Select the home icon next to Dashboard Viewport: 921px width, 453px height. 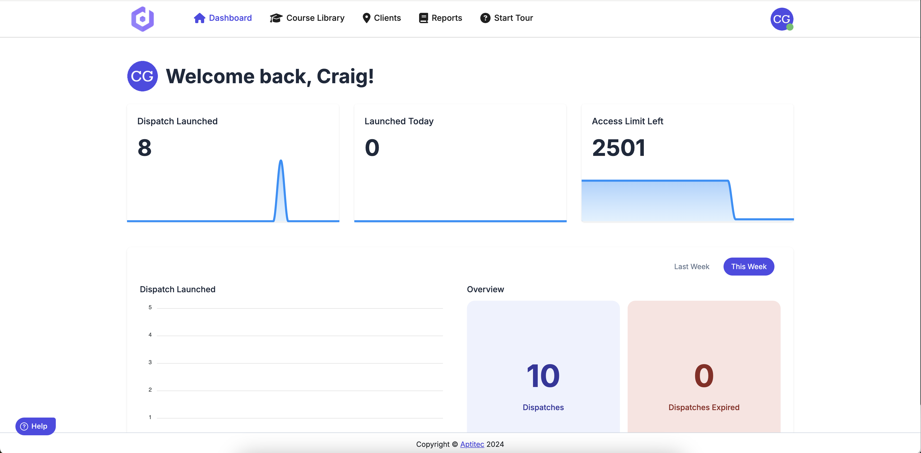200,18
